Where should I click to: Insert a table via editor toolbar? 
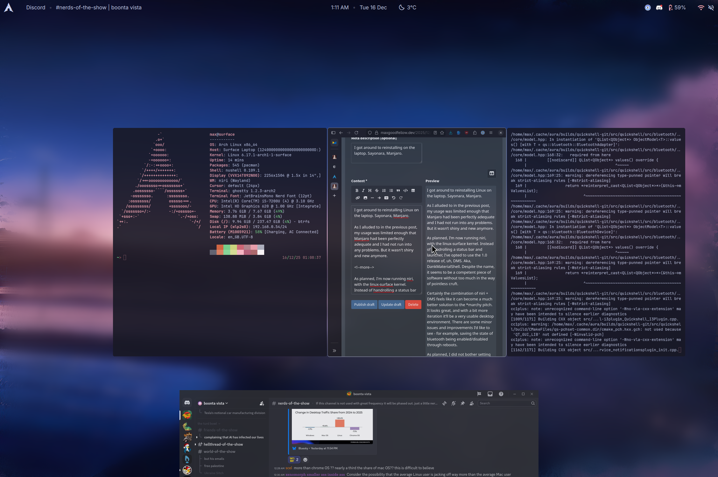coord(413,191)
